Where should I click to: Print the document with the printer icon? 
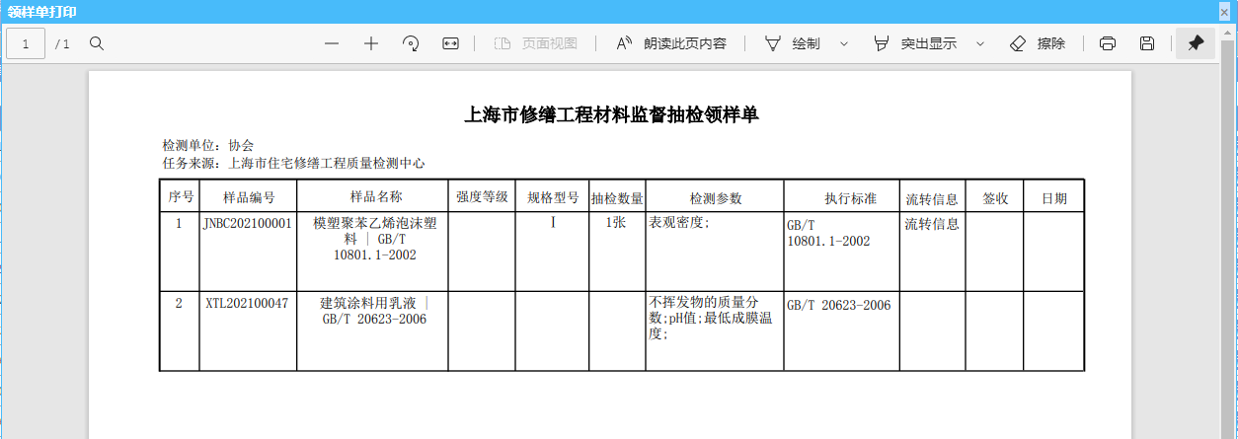point(1108,43)
